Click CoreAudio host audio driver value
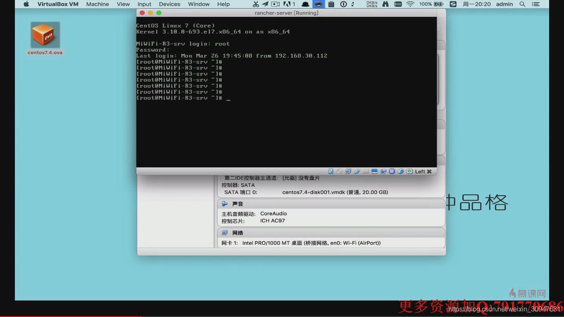Image resolution: width=564 pixels, height=317 pixels. tap(273, 214)
